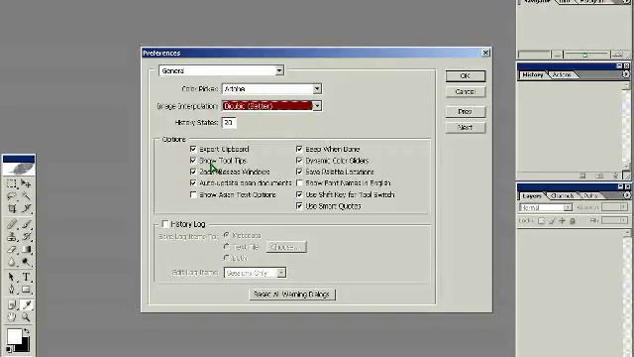Toggle Use Shift Key for Tool Switch

click(x=299, y=194)
